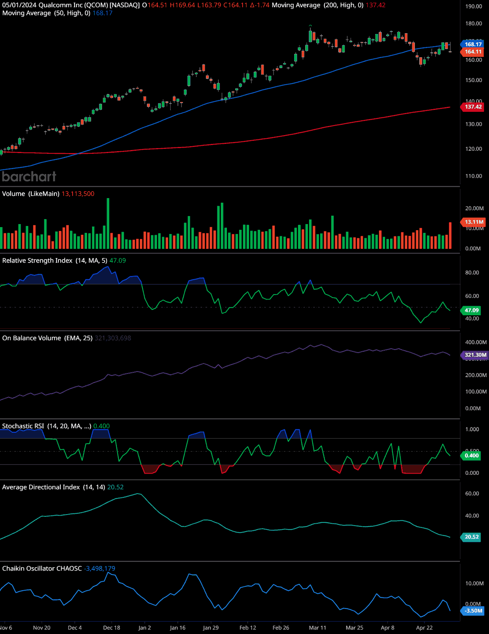Click the green 0.400 Stochastic RSI axis tag
The height and width of the screenshot is (634, 489).
[471, 455]
